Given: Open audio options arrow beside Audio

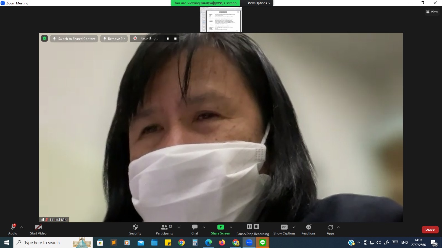Looking at the screenshot, I should [x=22, y=227].
